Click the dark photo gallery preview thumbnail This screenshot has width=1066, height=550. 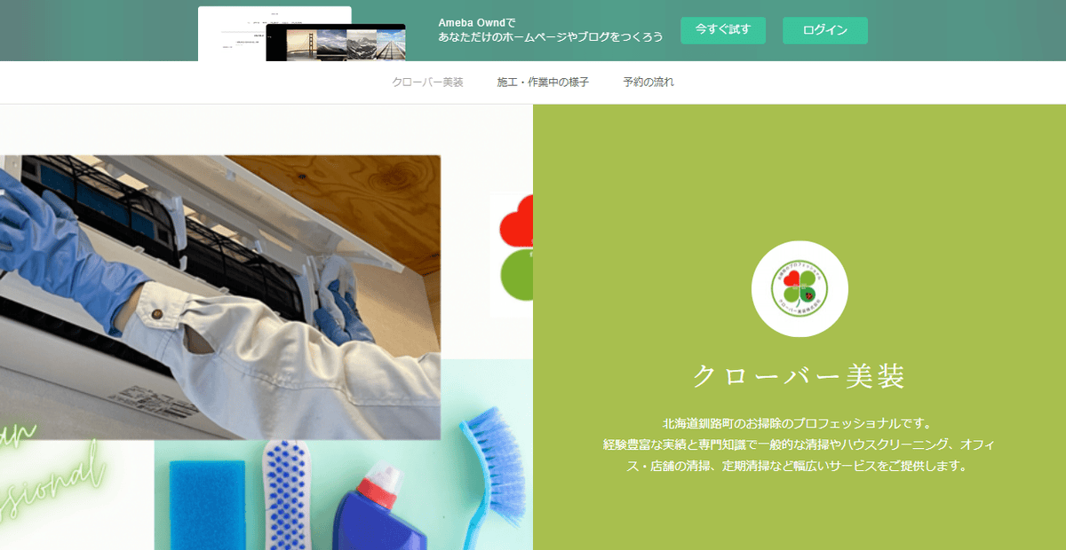pos(336,44)
